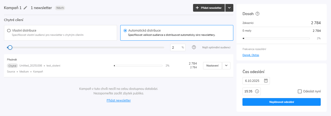Click the Přidat newsletter link below message
This screenshot has width=331, height=116.
[x=119, y=100]
